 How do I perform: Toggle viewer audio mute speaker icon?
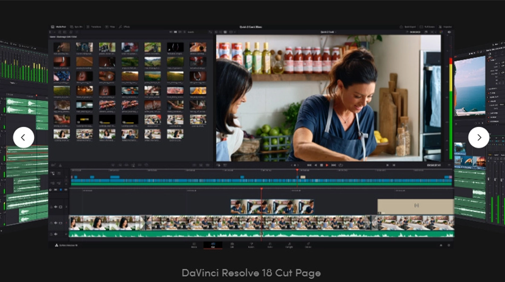[x=449, y=32]
